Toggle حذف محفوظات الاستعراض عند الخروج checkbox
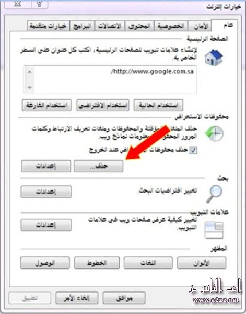The height and width of the screenshot is (314, 246). pos(193,150)
